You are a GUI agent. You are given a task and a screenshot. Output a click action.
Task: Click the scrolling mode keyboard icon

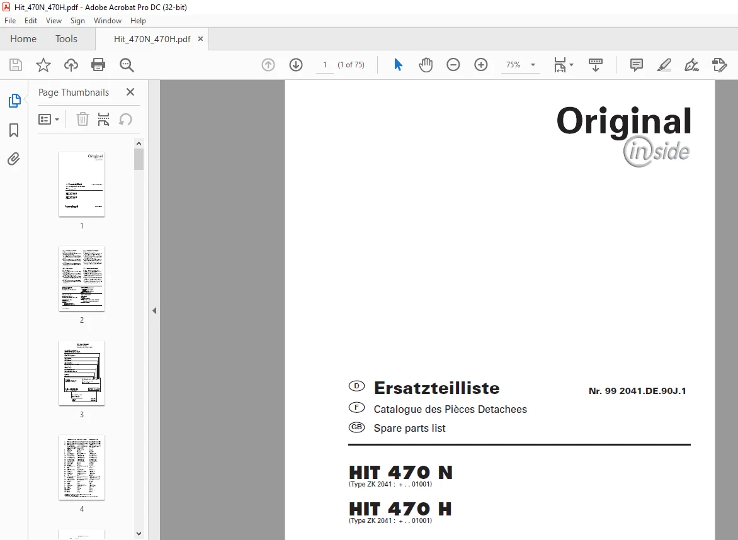point(596,65)
